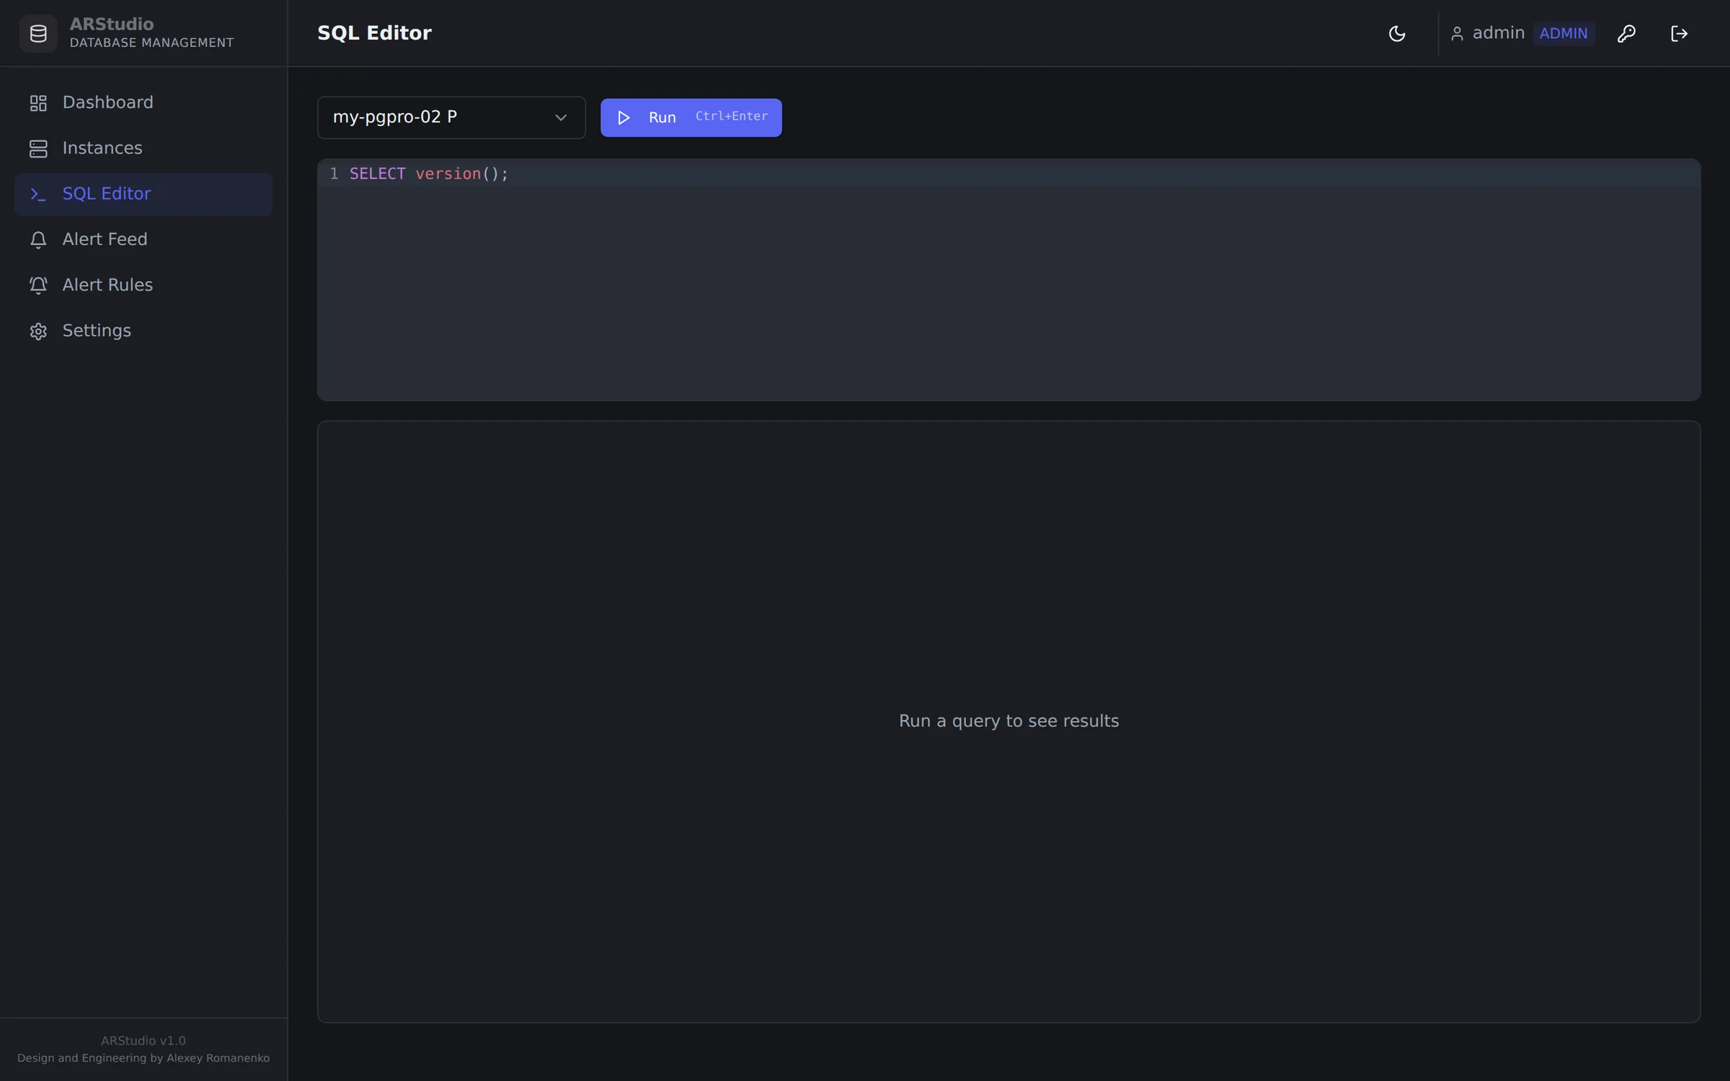Click into the SQL code editor area
The image size is (1730, 1081).
pos(1008,280)
